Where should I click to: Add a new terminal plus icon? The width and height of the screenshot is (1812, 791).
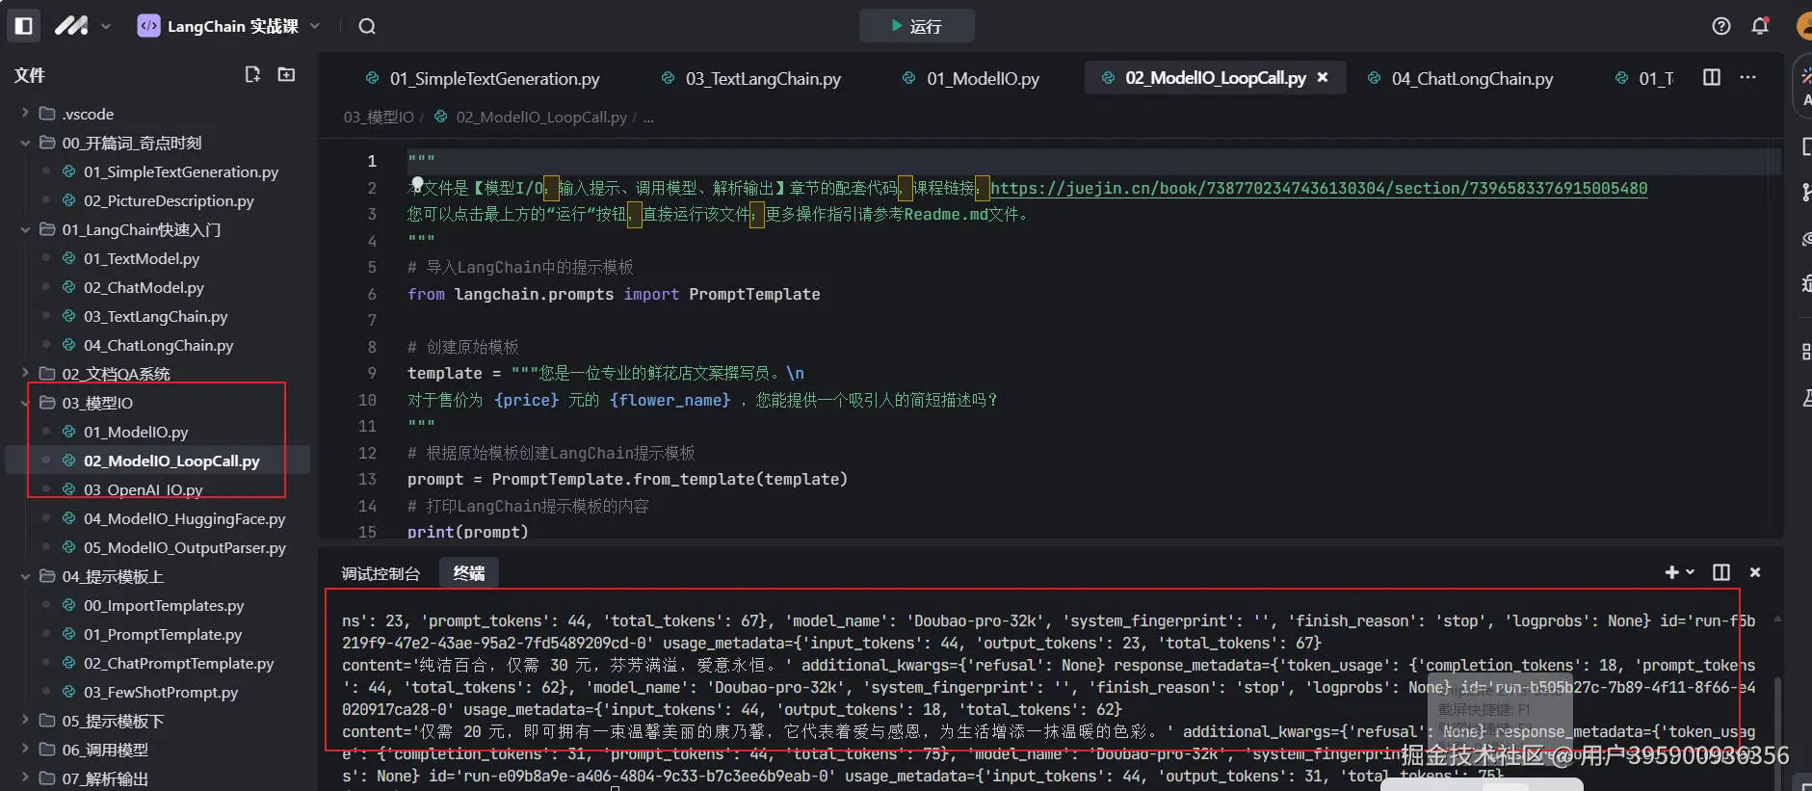pos(1671,572)
